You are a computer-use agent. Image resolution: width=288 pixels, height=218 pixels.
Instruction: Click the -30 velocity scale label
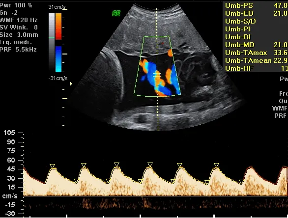(x=10, y=214)
